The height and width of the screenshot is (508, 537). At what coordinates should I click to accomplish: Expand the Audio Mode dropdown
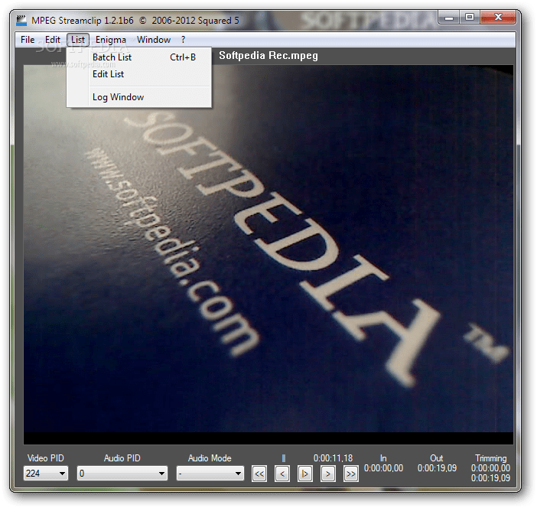click(210, 474)
